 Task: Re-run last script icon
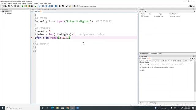coord(36,6)
